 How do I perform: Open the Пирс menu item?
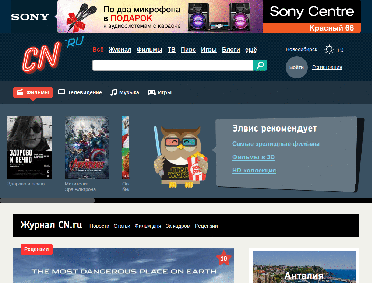coord(188,50)
